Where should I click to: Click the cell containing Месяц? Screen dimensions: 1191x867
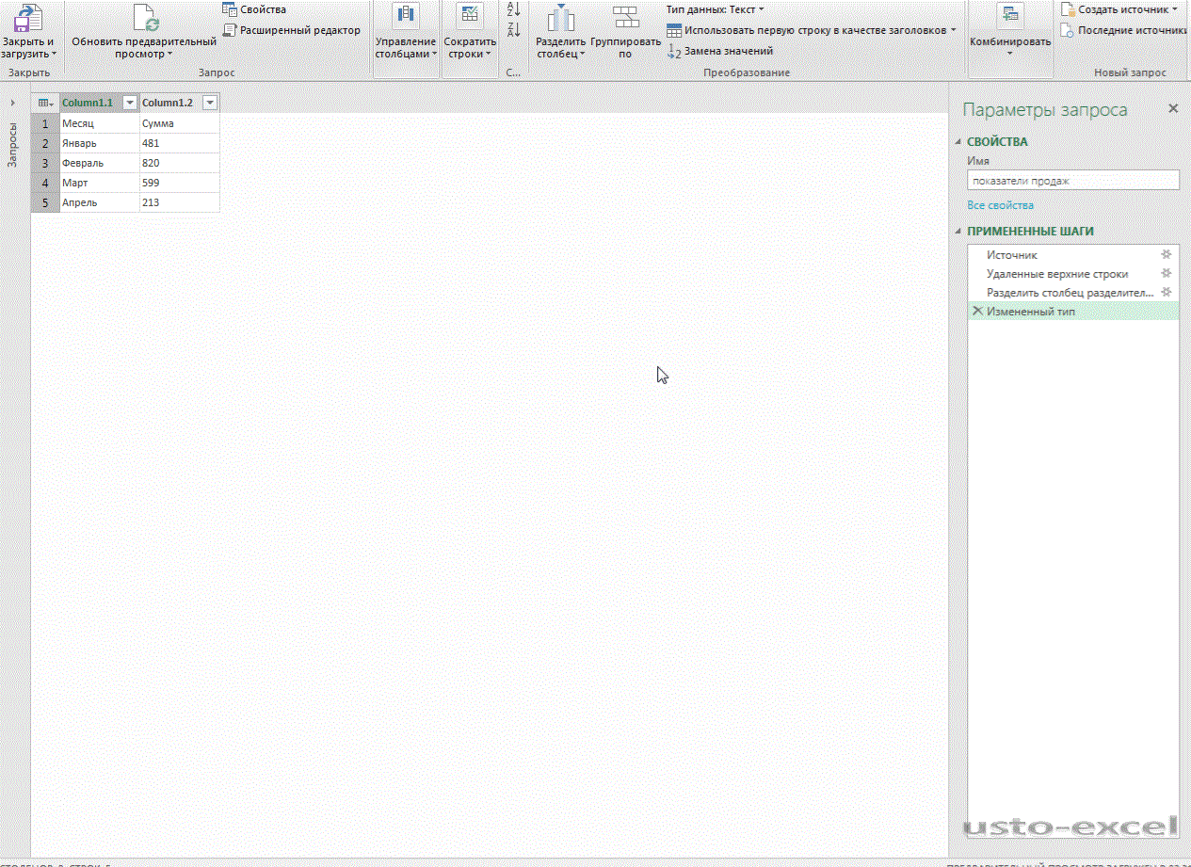coord(99,123)
